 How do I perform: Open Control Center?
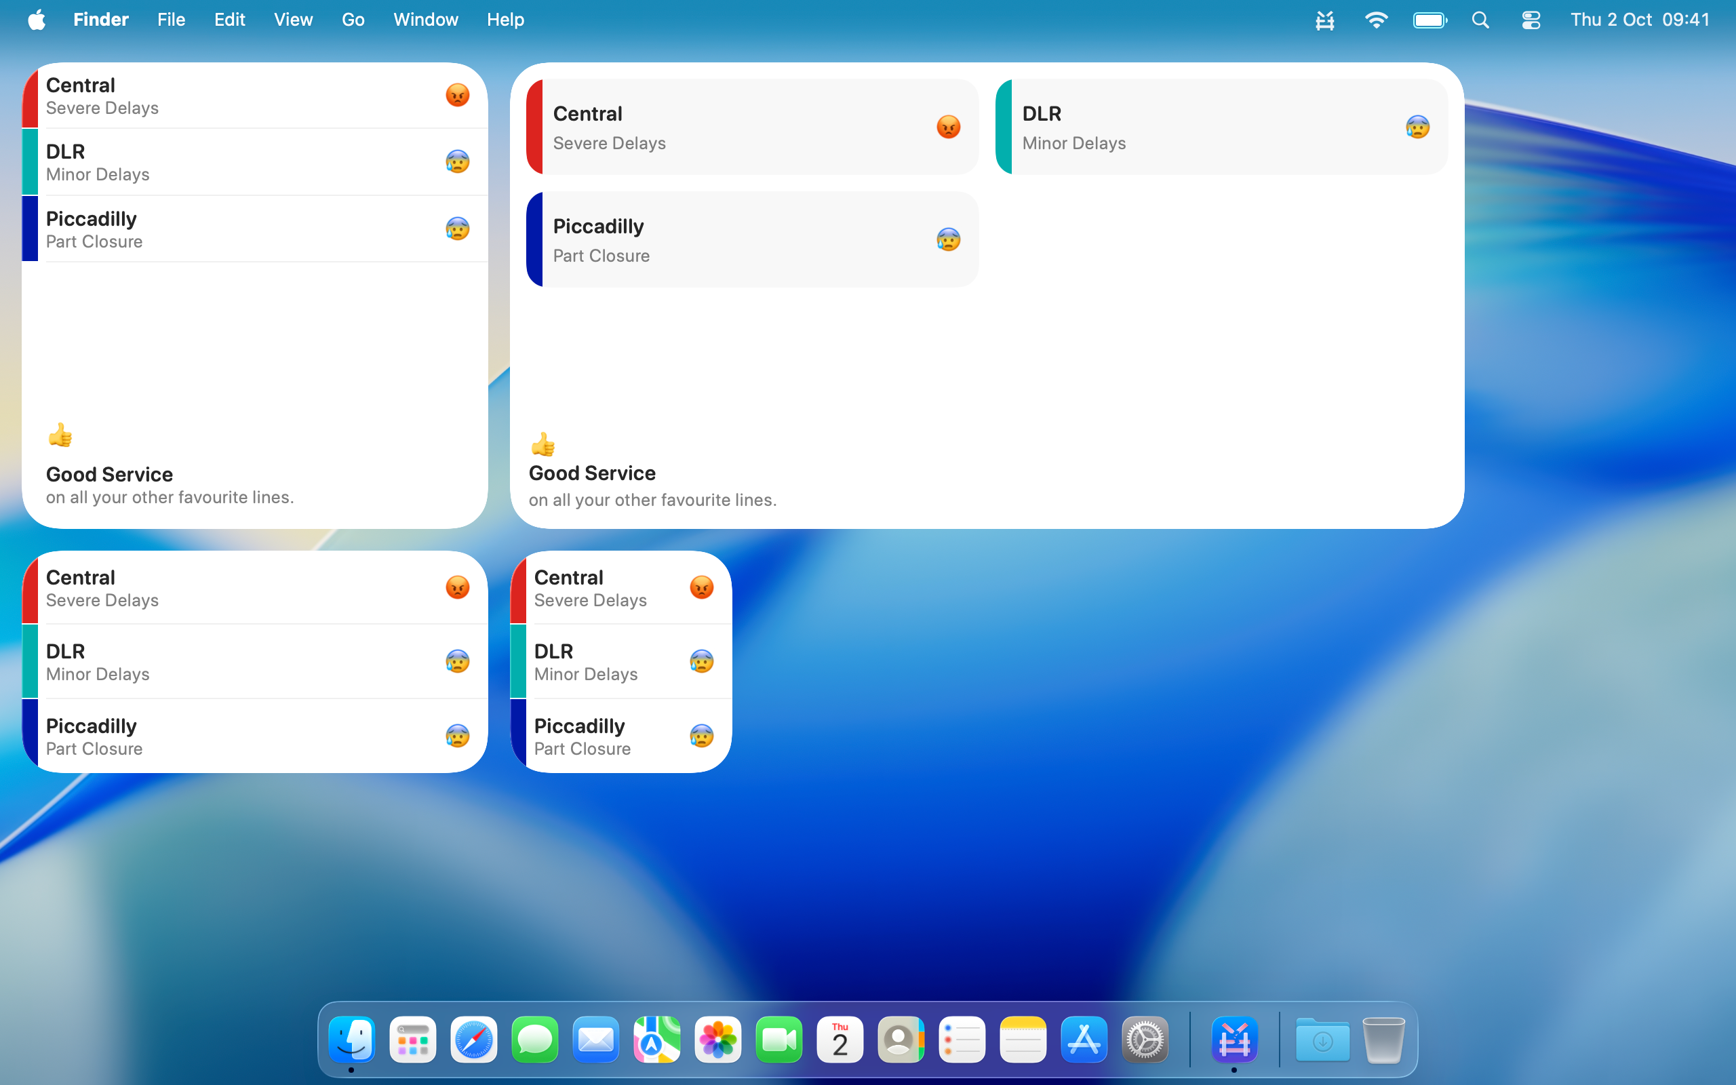pyautogui.click(x=1531, y=20)
